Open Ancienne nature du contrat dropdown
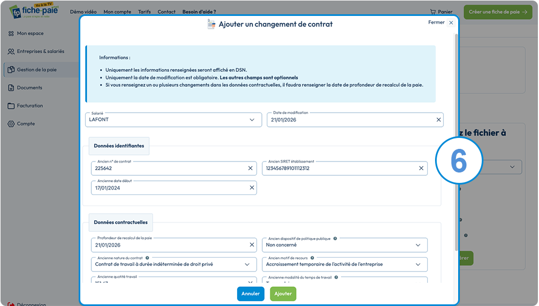This screenshot has height=306, width=539. [x=174, y=264]
